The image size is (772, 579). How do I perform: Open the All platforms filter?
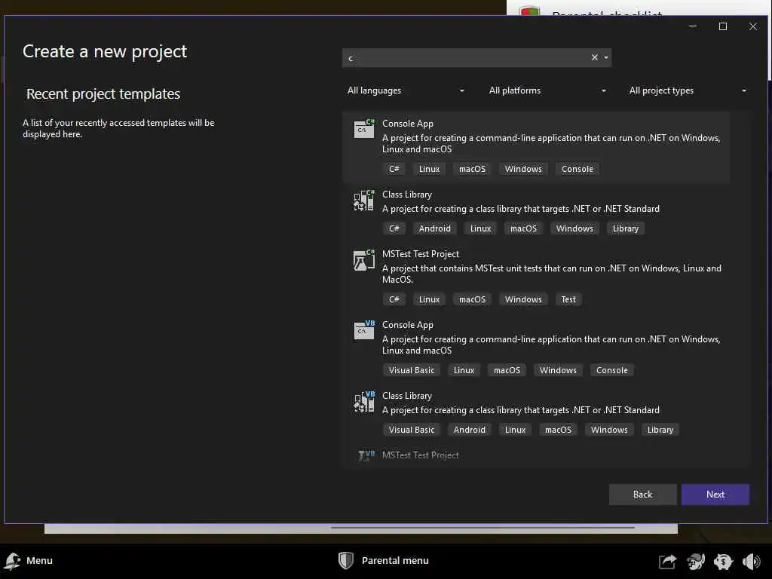click(x=547, y=90)
